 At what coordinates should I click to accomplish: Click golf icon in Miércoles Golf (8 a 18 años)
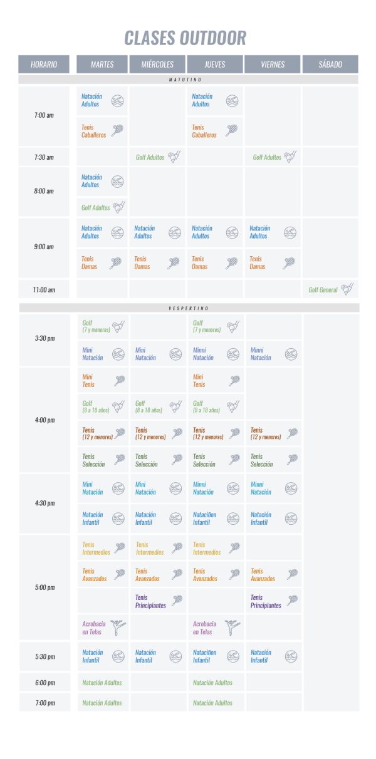pos(175,406)
